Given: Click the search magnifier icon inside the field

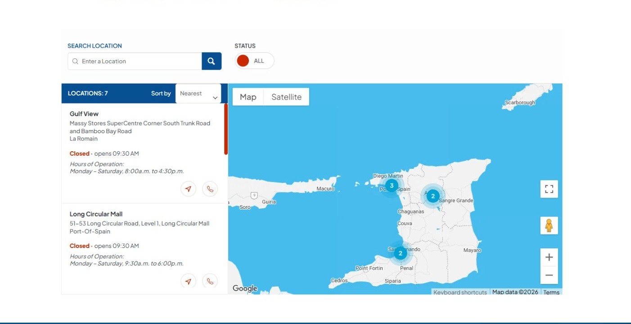Looking at the screenshot, I should (x=75, y=61).
